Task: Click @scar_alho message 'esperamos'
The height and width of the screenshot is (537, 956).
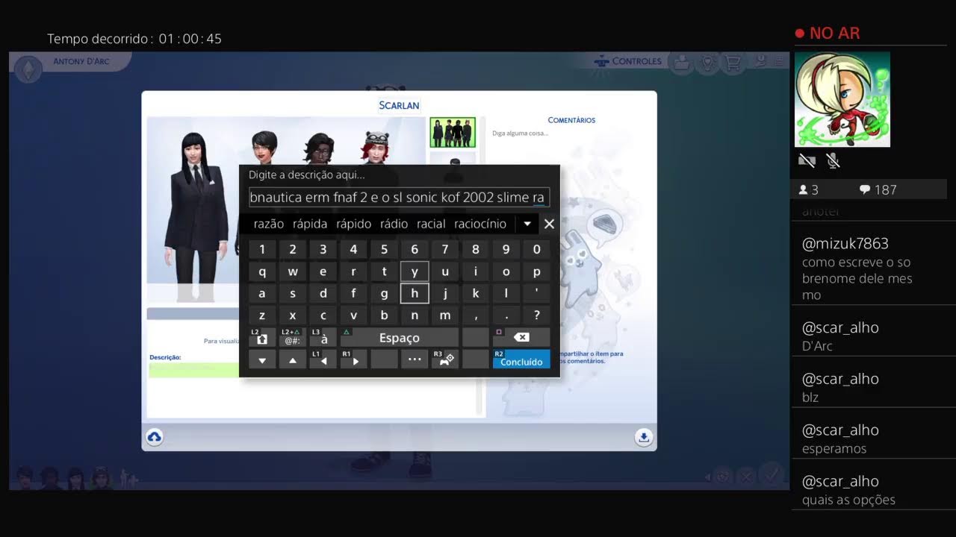Action: click(873, 439)
